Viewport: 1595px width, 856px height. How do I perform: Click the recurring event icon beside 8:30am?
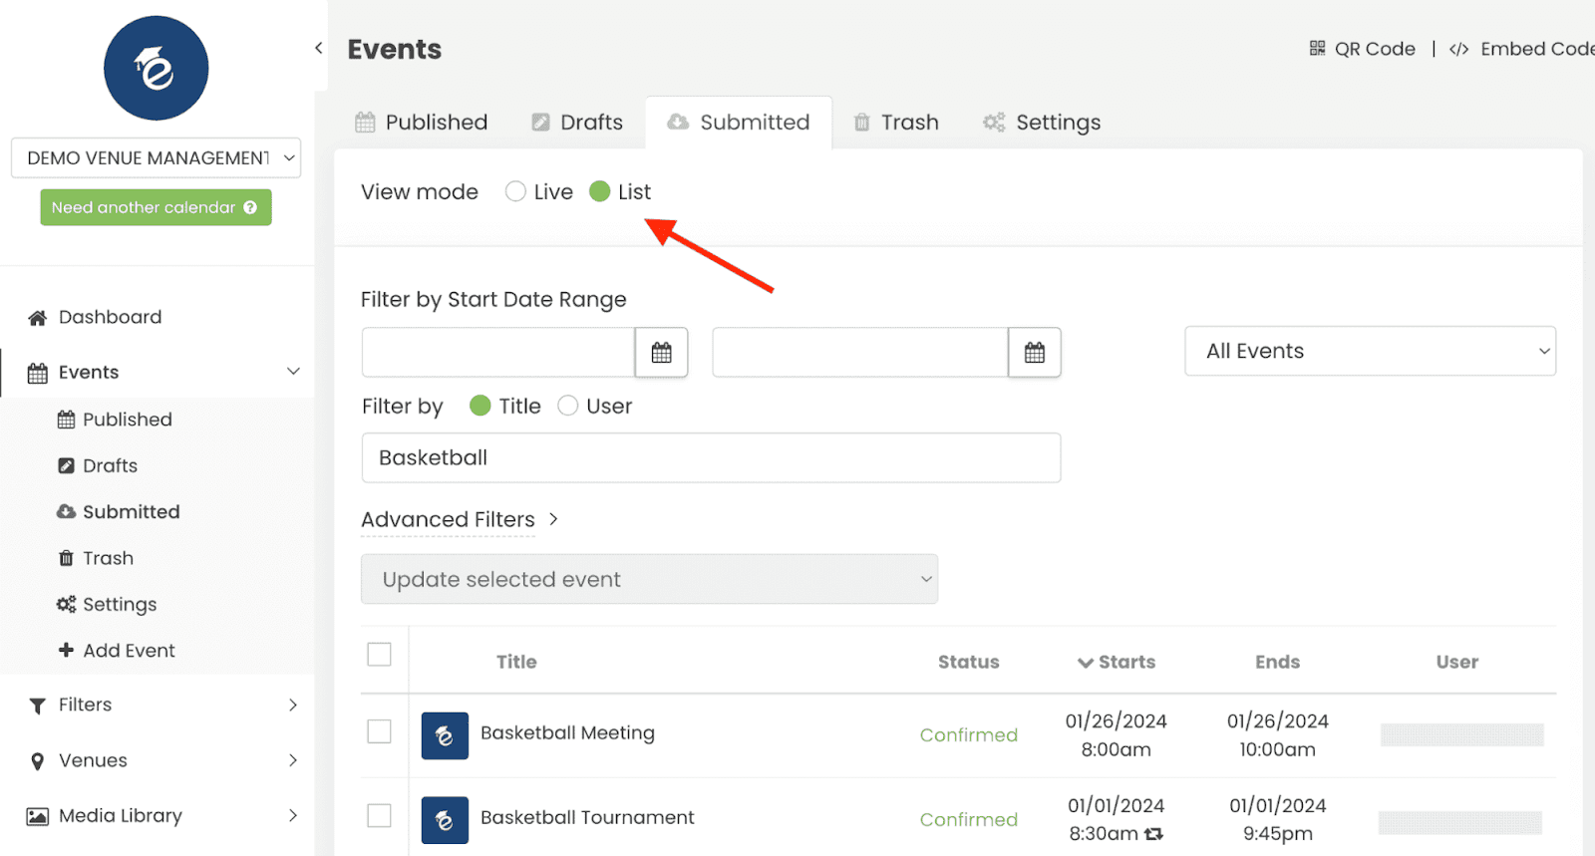tap(1153, 834)
